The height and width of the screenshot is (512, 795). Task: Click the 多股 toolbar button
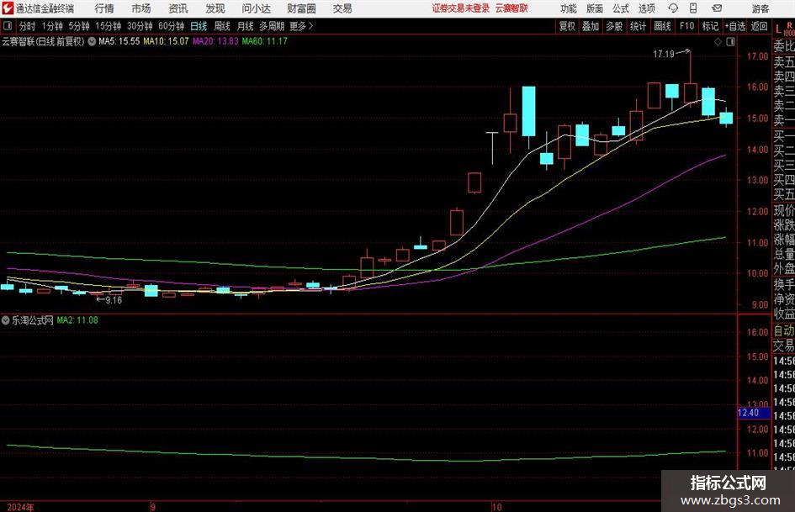(614, 26)
